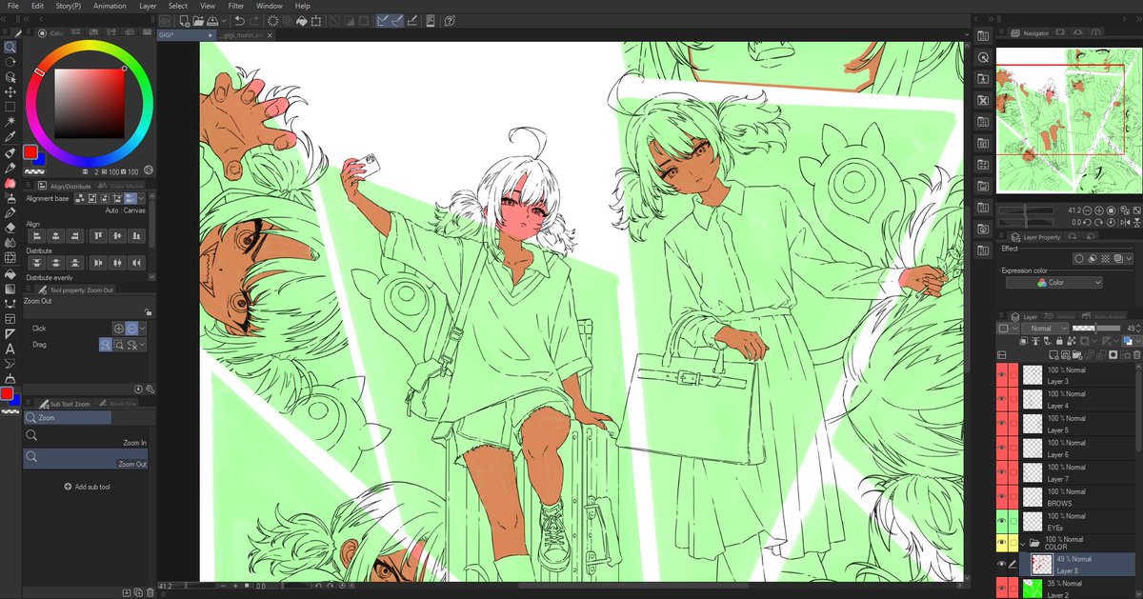Select the Zoom In sub tool

click(x=86, y=438)
